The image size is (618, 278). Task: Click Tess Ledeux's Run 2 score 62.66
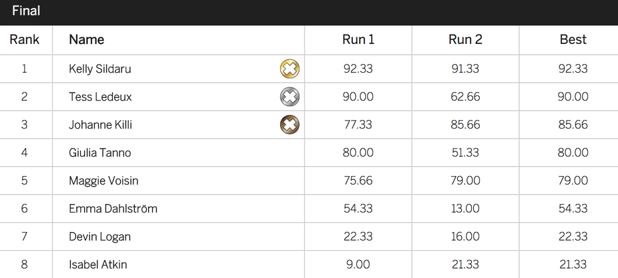tap(465, 97)
